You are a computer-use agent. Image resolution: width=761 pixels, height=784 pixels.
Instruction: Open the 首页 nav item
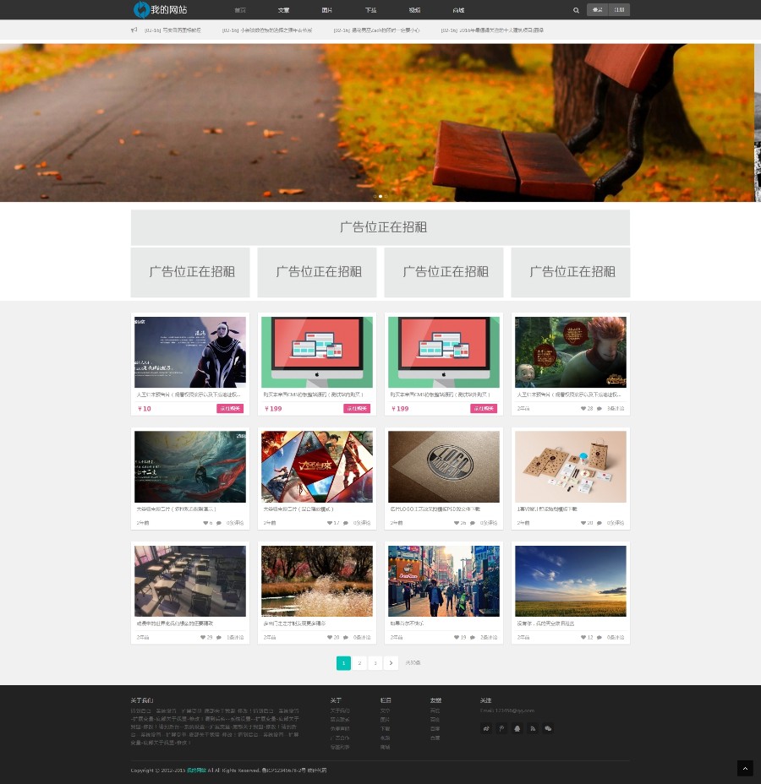[x=240, y=10]
